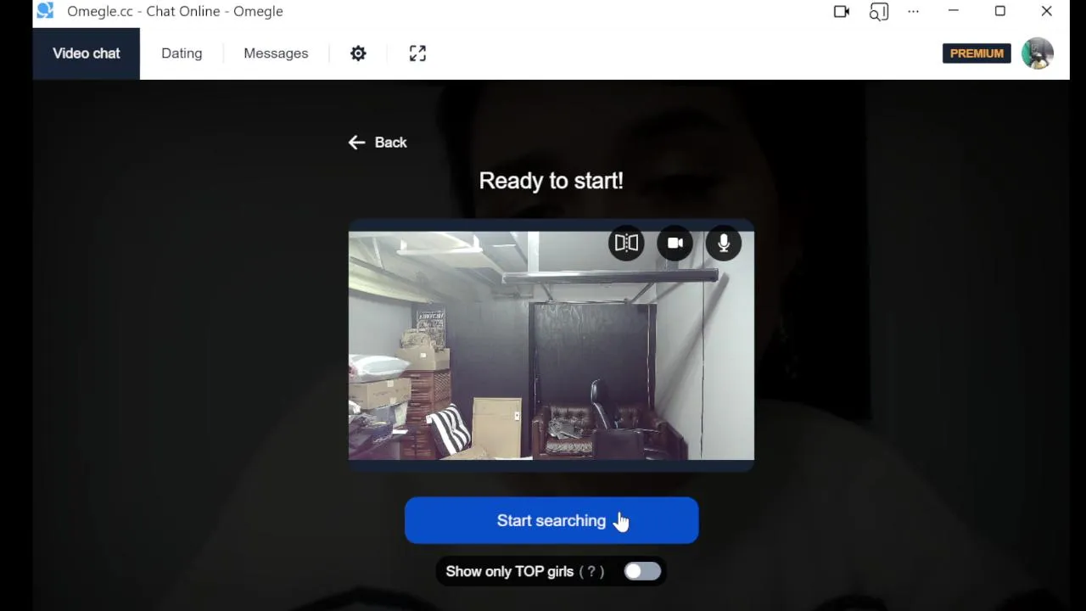
Task: Open the Dating tab
Action: pos(182,53)
